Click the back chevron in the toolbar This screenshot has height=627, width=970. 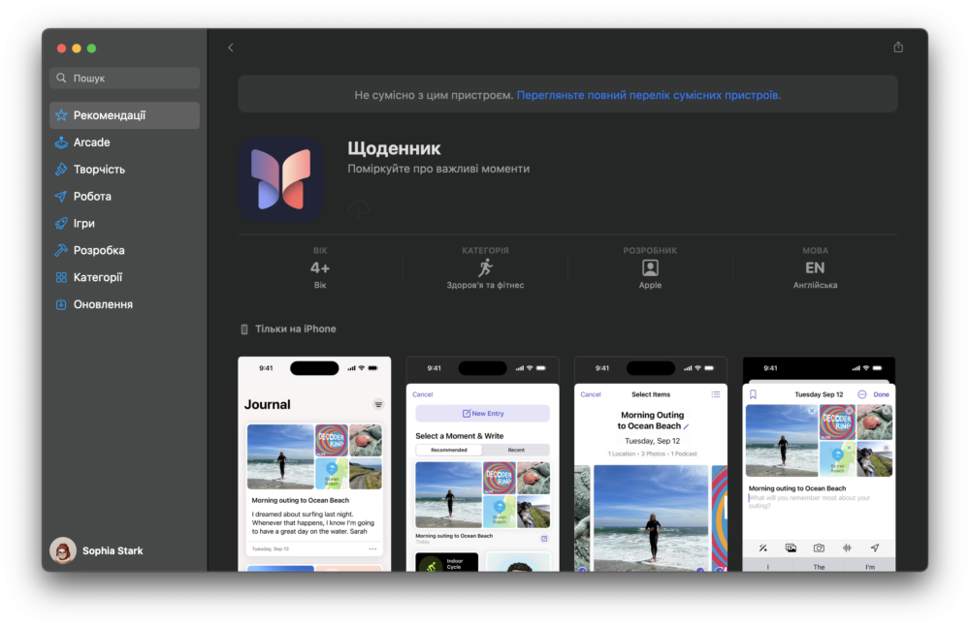(x=231, y=47)
